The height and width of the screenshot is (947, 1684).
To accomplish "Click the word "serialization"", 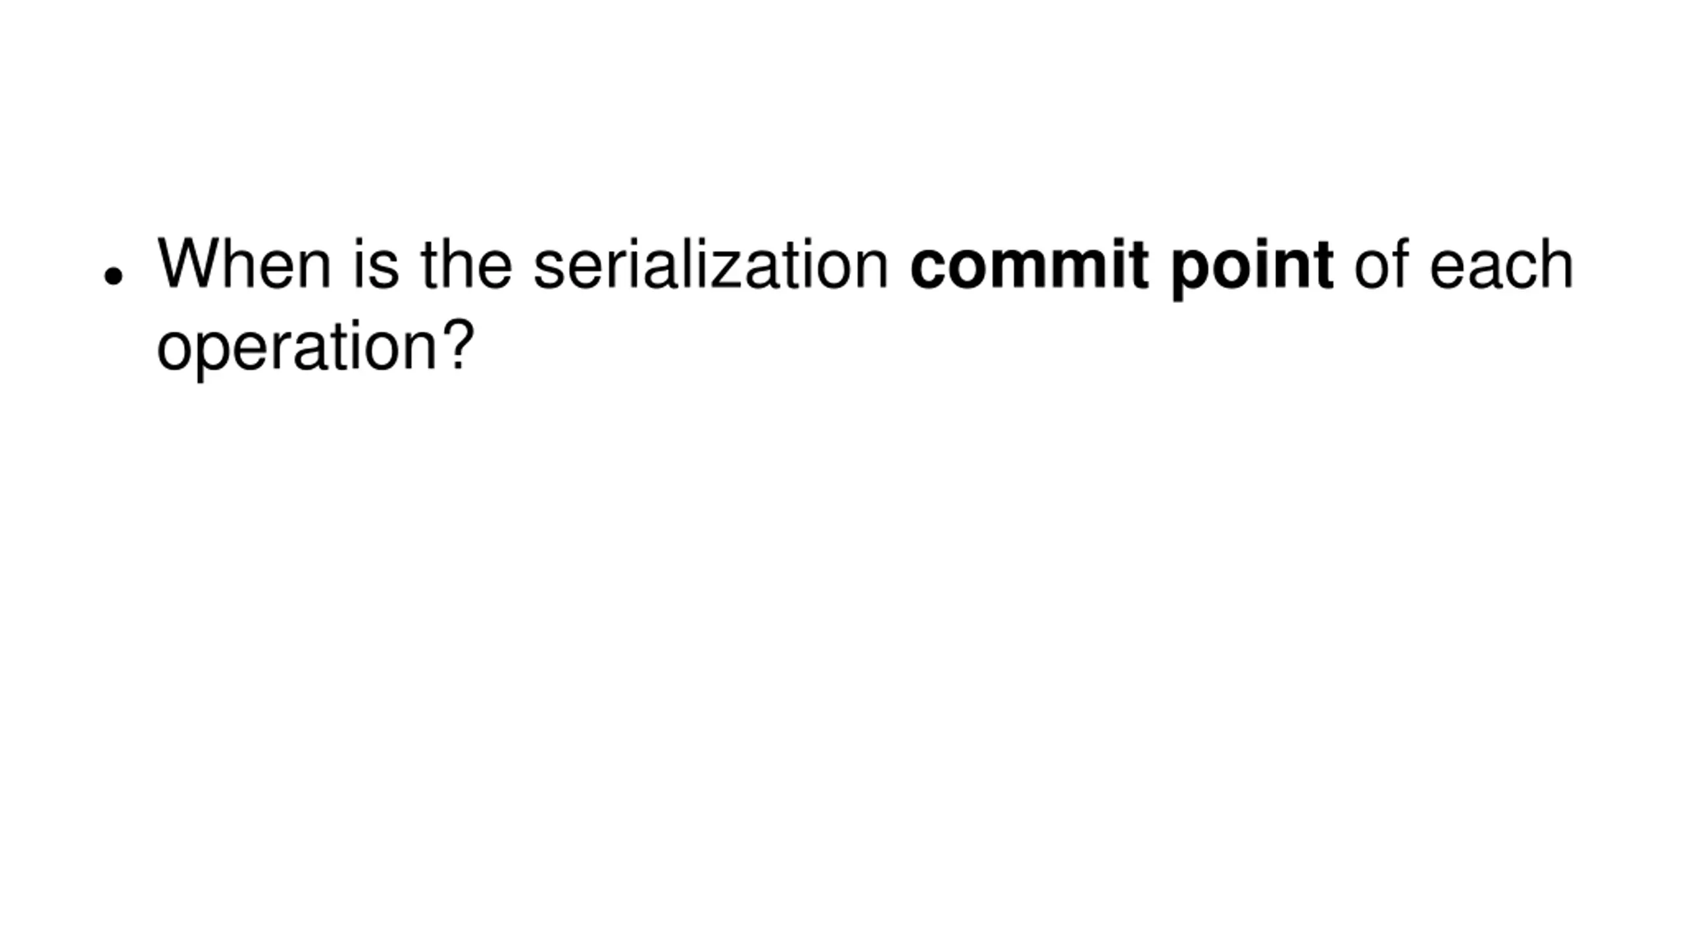I will pos(711,264).
